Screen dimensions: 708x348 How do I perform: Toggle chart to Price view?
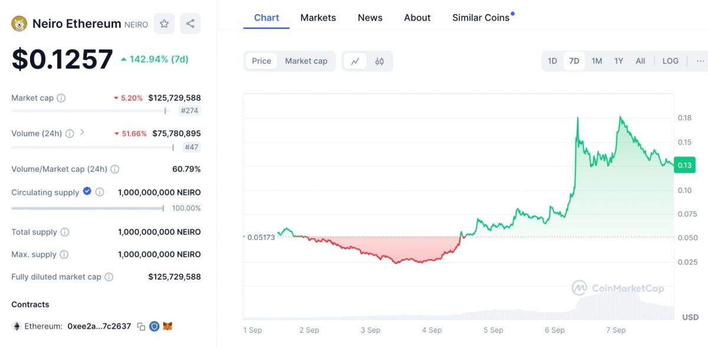[x=261, y=61]
